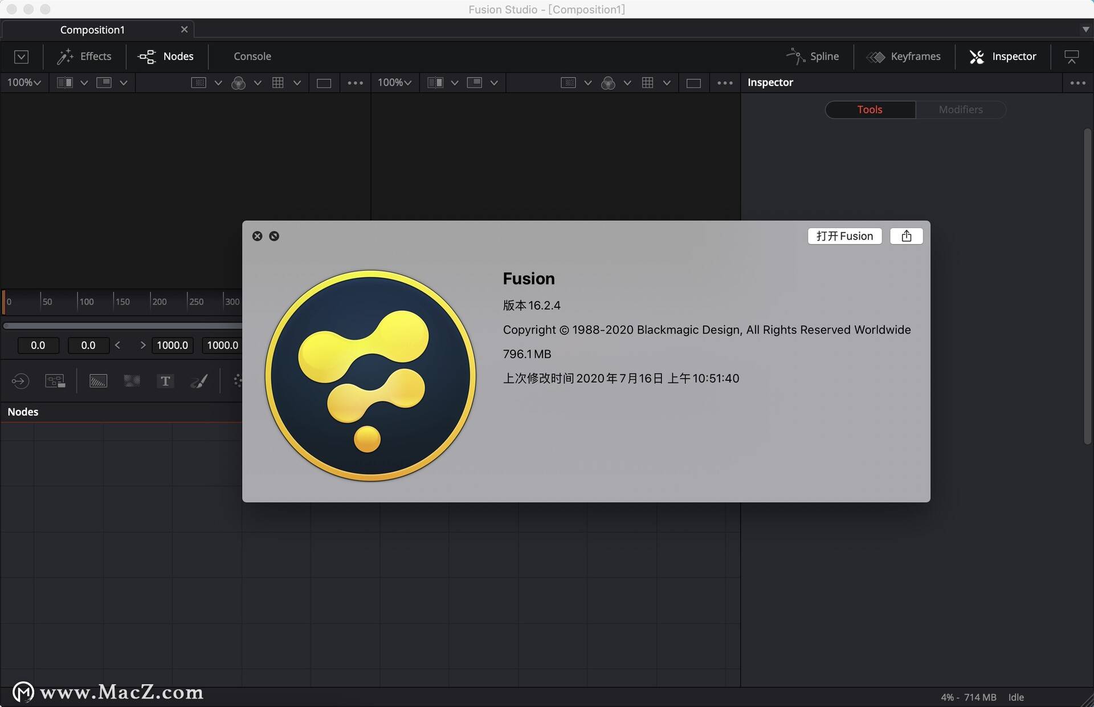Open left viewer three-dot options menu
1094x707 pixels.
[355, 83]
